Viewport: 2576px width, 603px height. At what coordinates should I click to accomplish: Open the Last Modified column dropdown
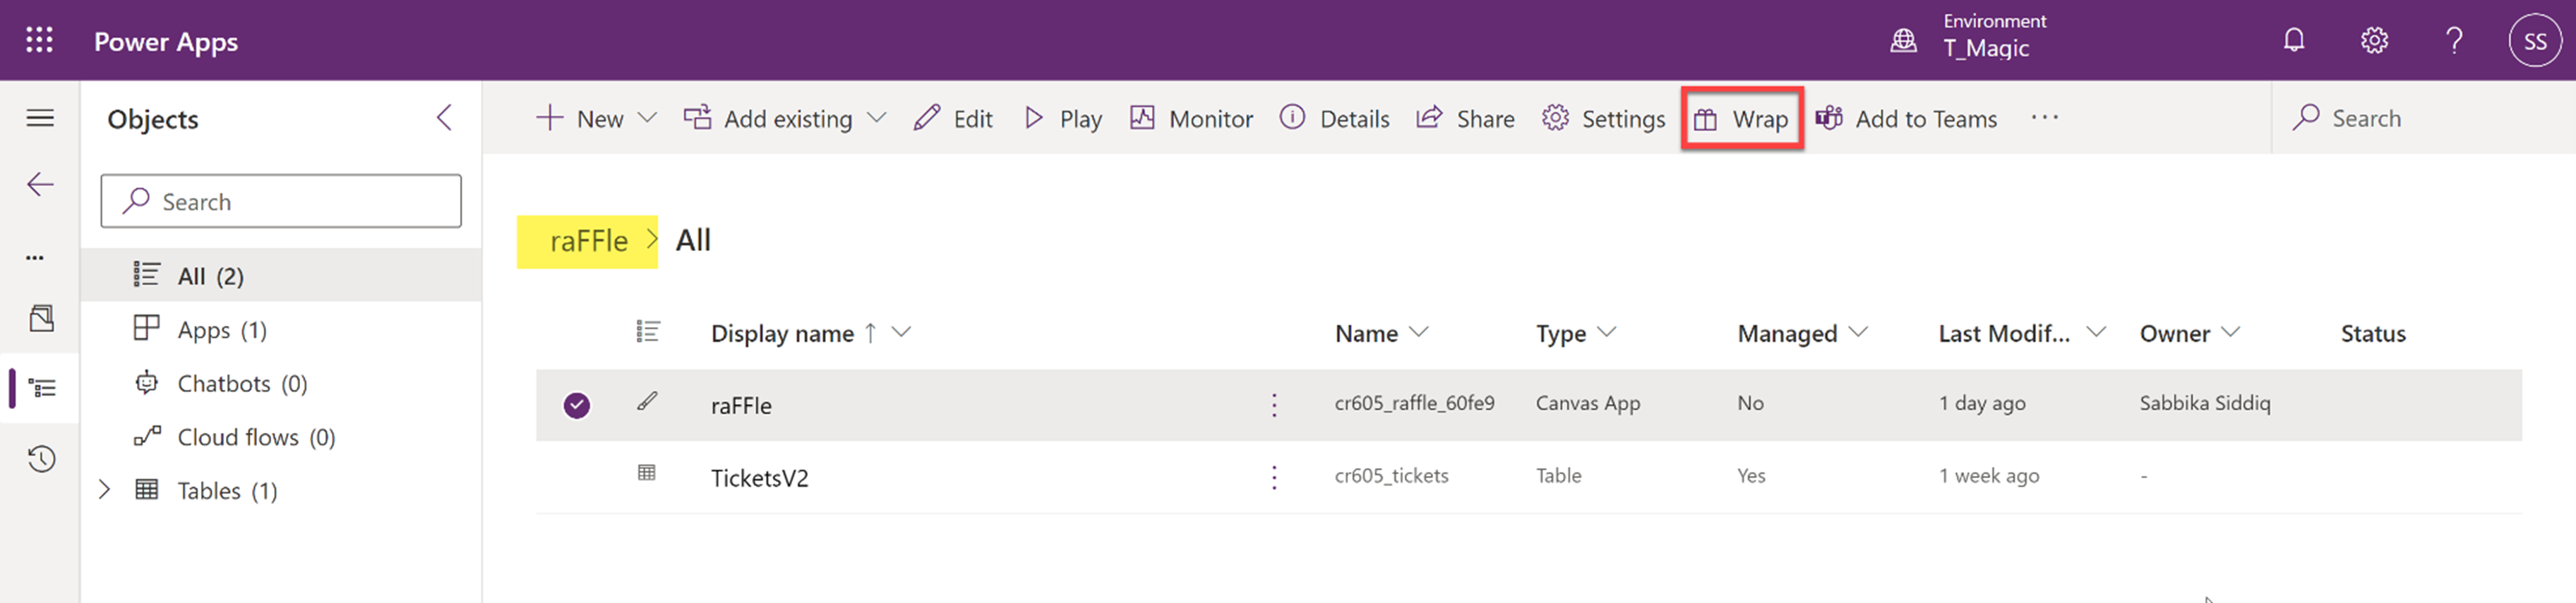tap(2097, 332)
